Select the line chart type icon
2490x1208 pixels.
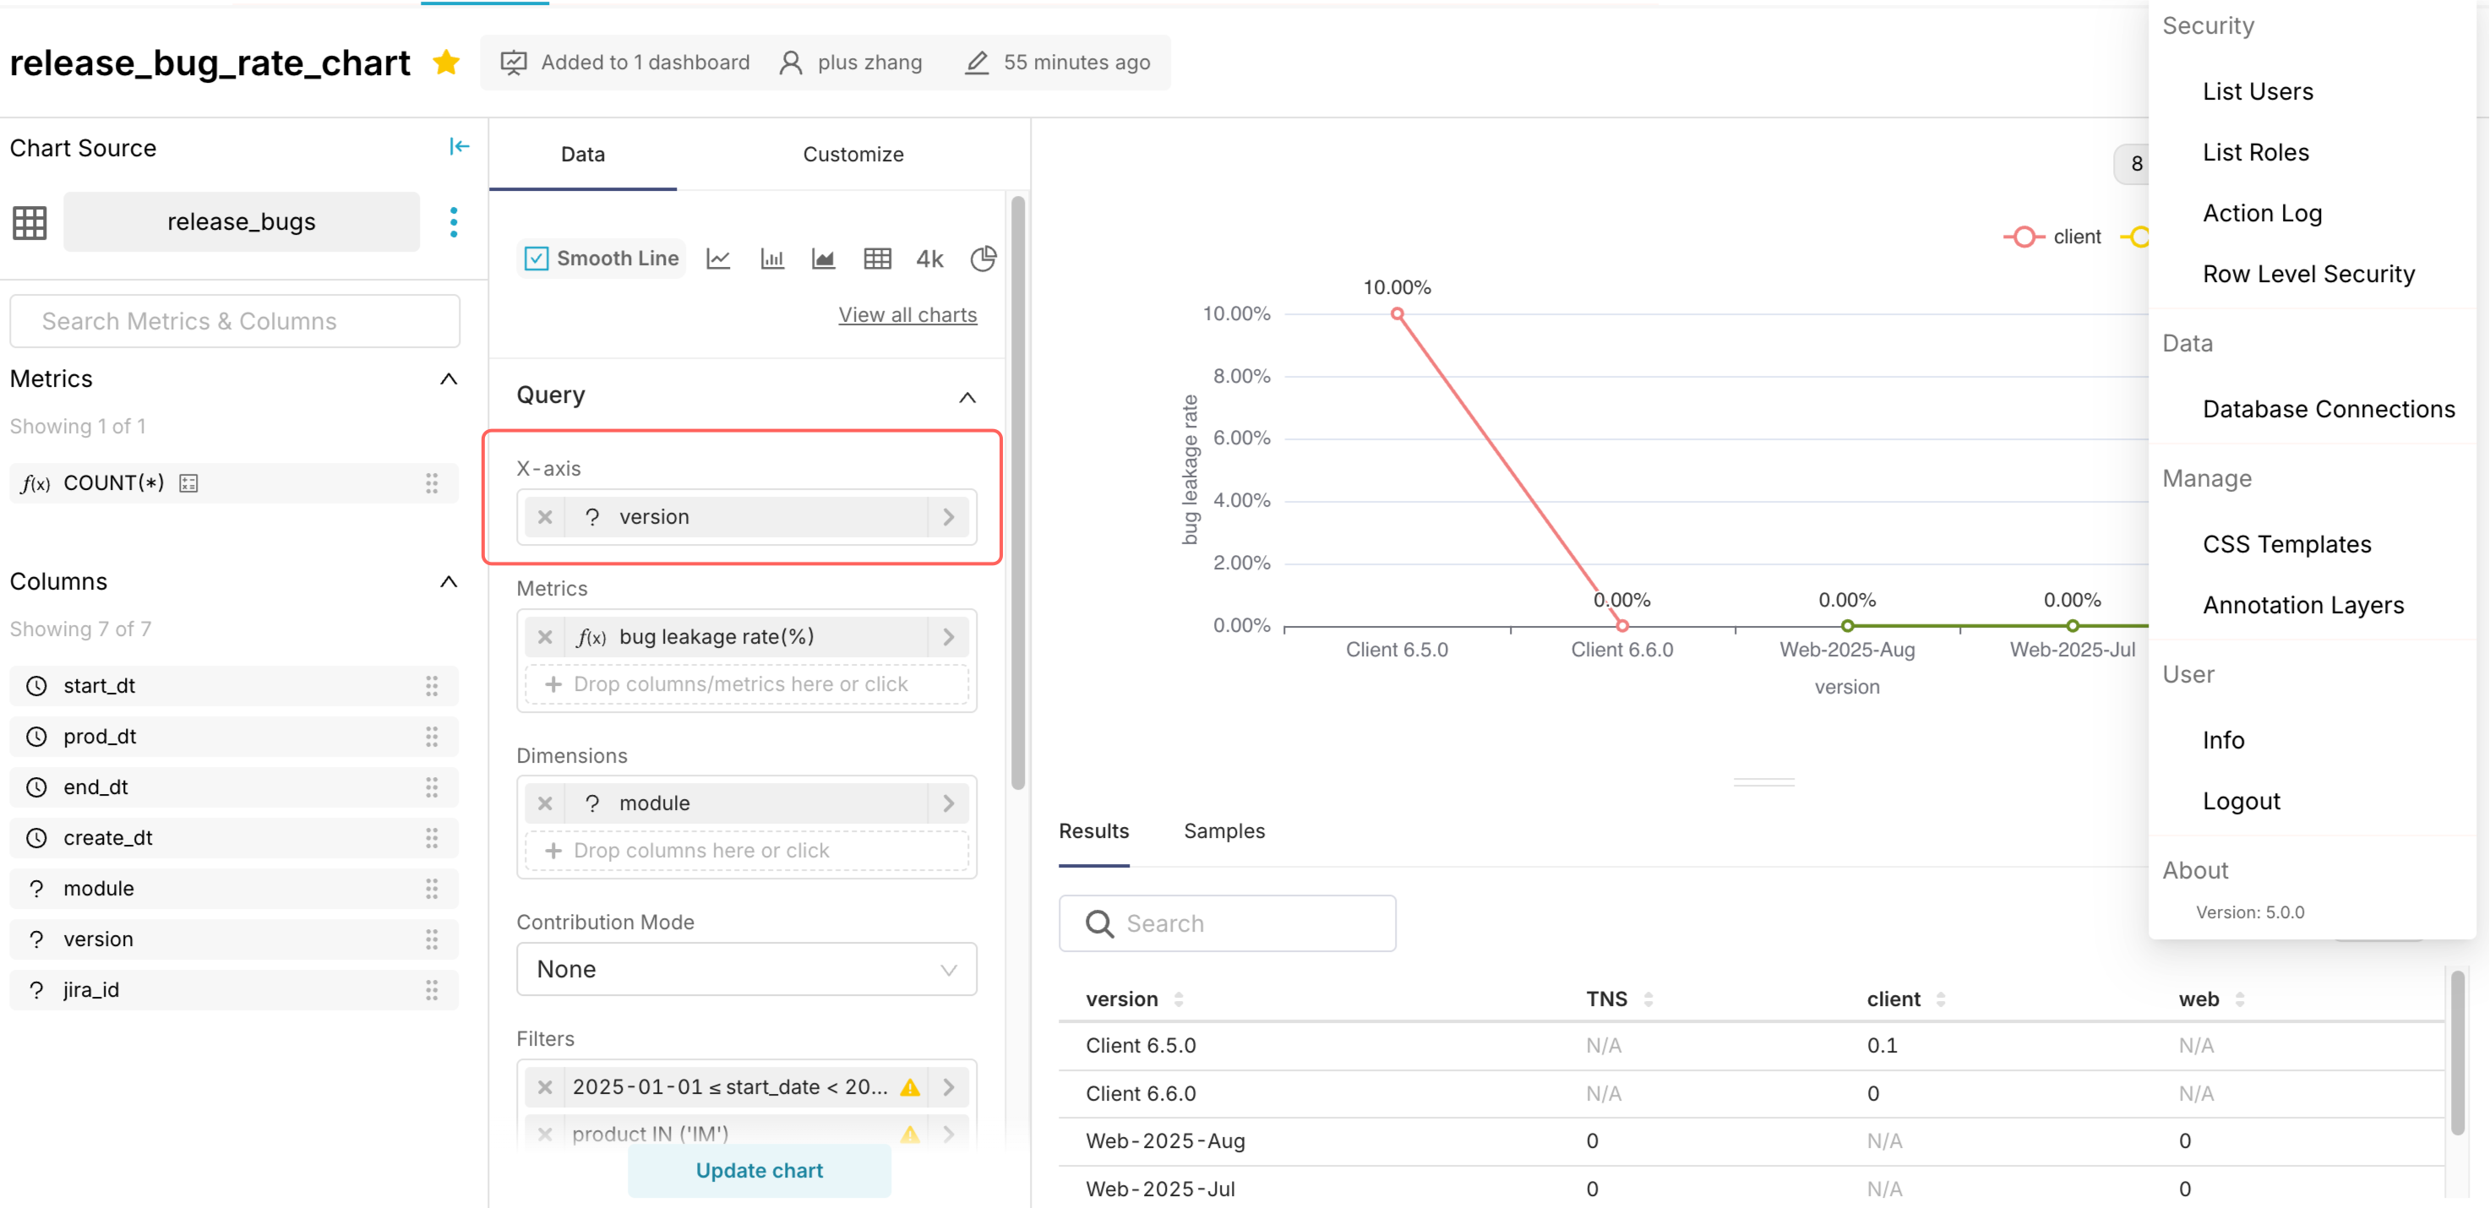coord(718,259)
